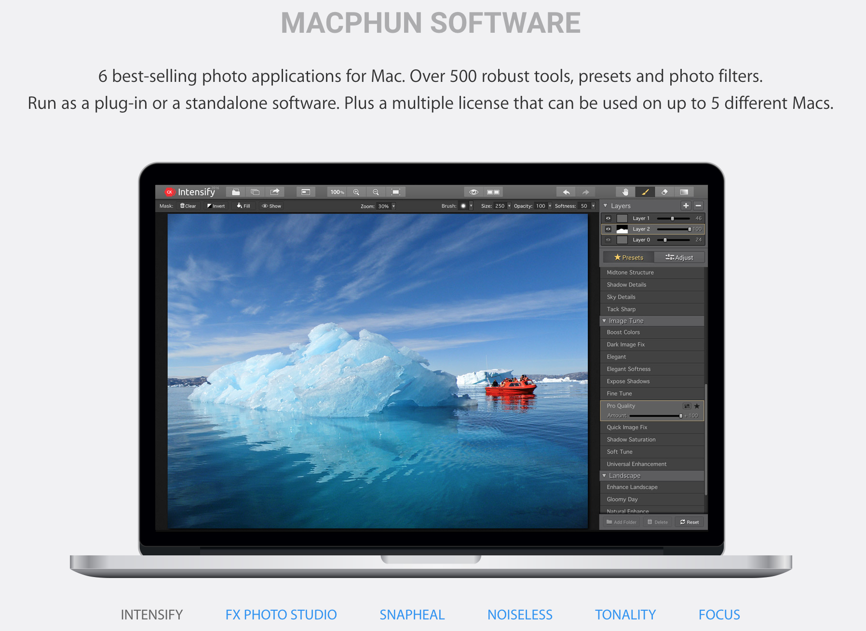Click Delete preset button

point(658,522)
